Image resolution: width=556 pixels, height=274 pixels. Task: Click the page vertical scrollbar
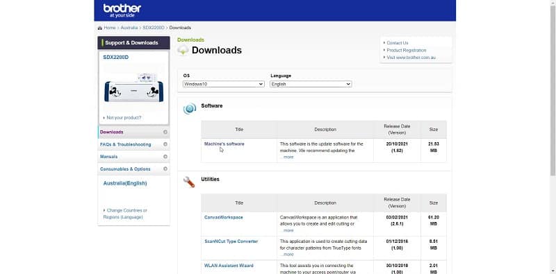[553, 137]
